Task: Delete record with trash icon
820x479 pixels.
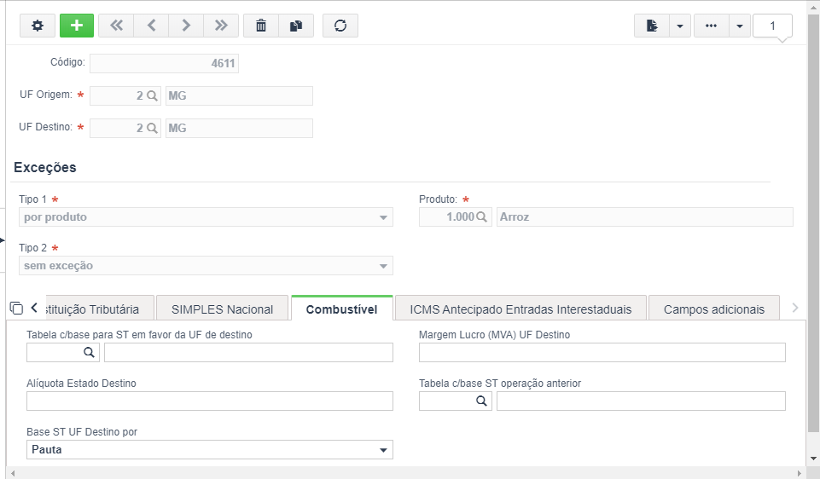Action: (261, 26)
